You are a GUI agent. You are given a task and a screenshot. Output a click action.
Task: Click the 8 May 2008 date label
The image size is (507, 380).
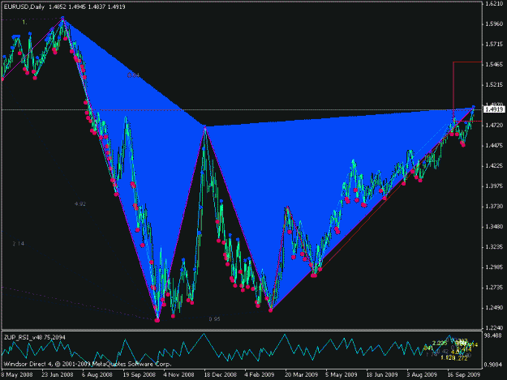(x=17, y=375)
